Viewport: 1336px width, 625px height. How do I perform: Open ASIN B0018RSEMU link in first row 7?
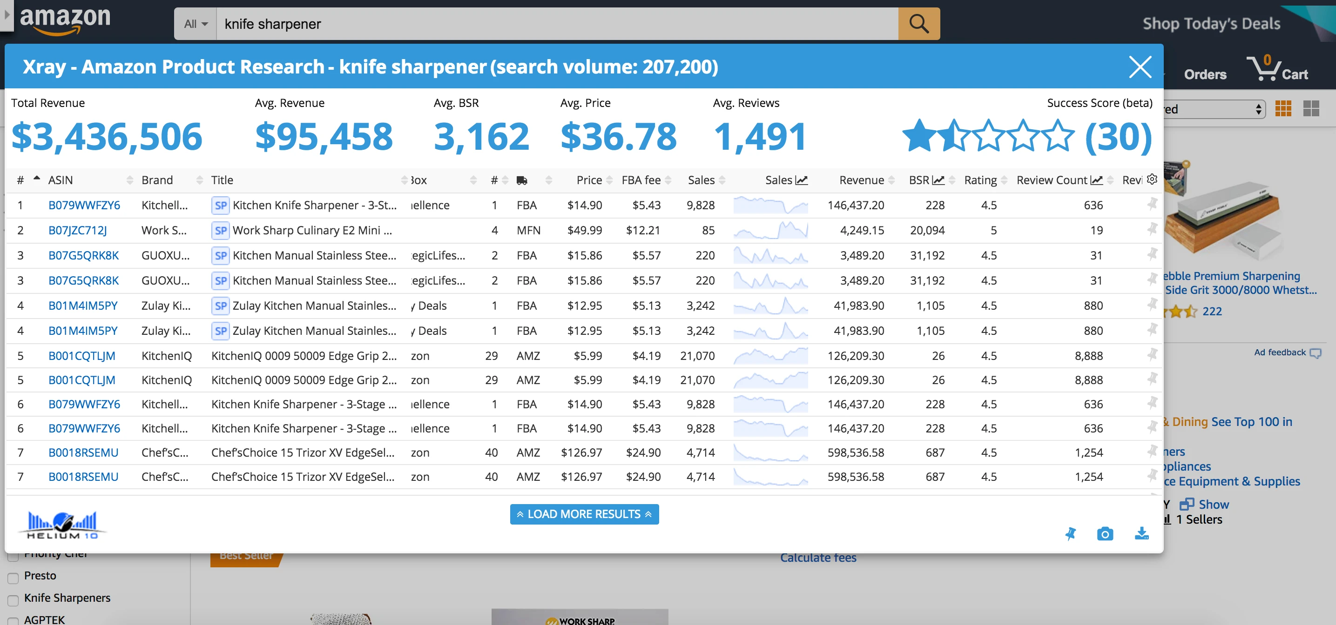(83, 452)
